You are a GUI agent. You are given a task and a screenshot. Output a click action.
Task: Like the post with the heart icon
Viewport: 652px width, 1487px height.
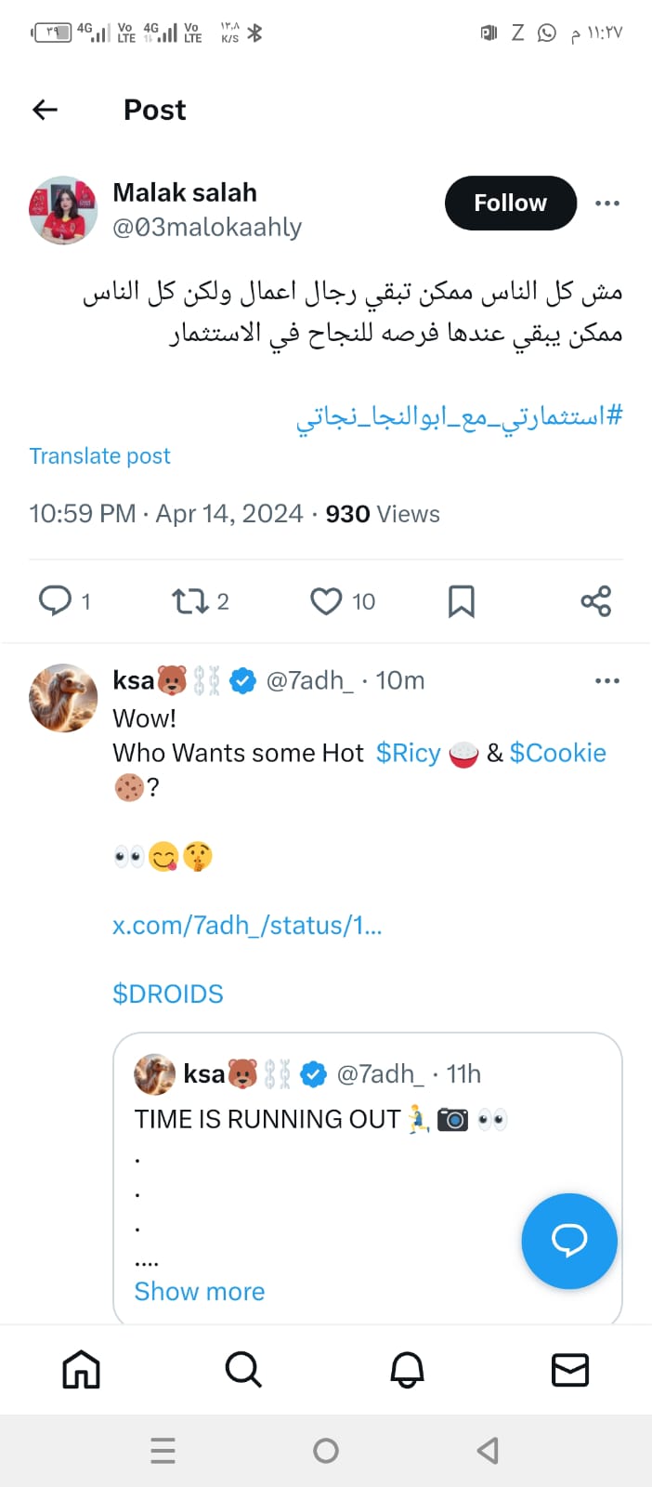click(x=326, y=601)
